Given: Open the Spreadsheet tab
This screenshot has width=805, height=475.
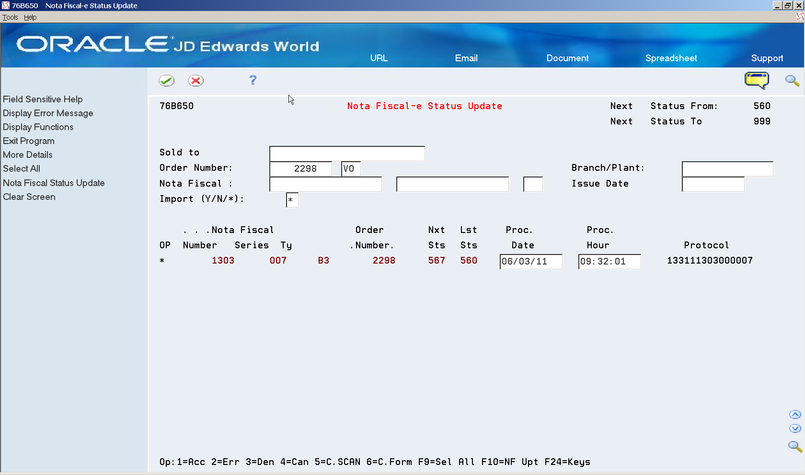Looking at the screenshot, I should point(671,58).
